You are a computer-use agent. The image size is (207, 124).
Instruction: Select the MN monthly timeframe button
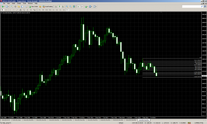point(67,10)
